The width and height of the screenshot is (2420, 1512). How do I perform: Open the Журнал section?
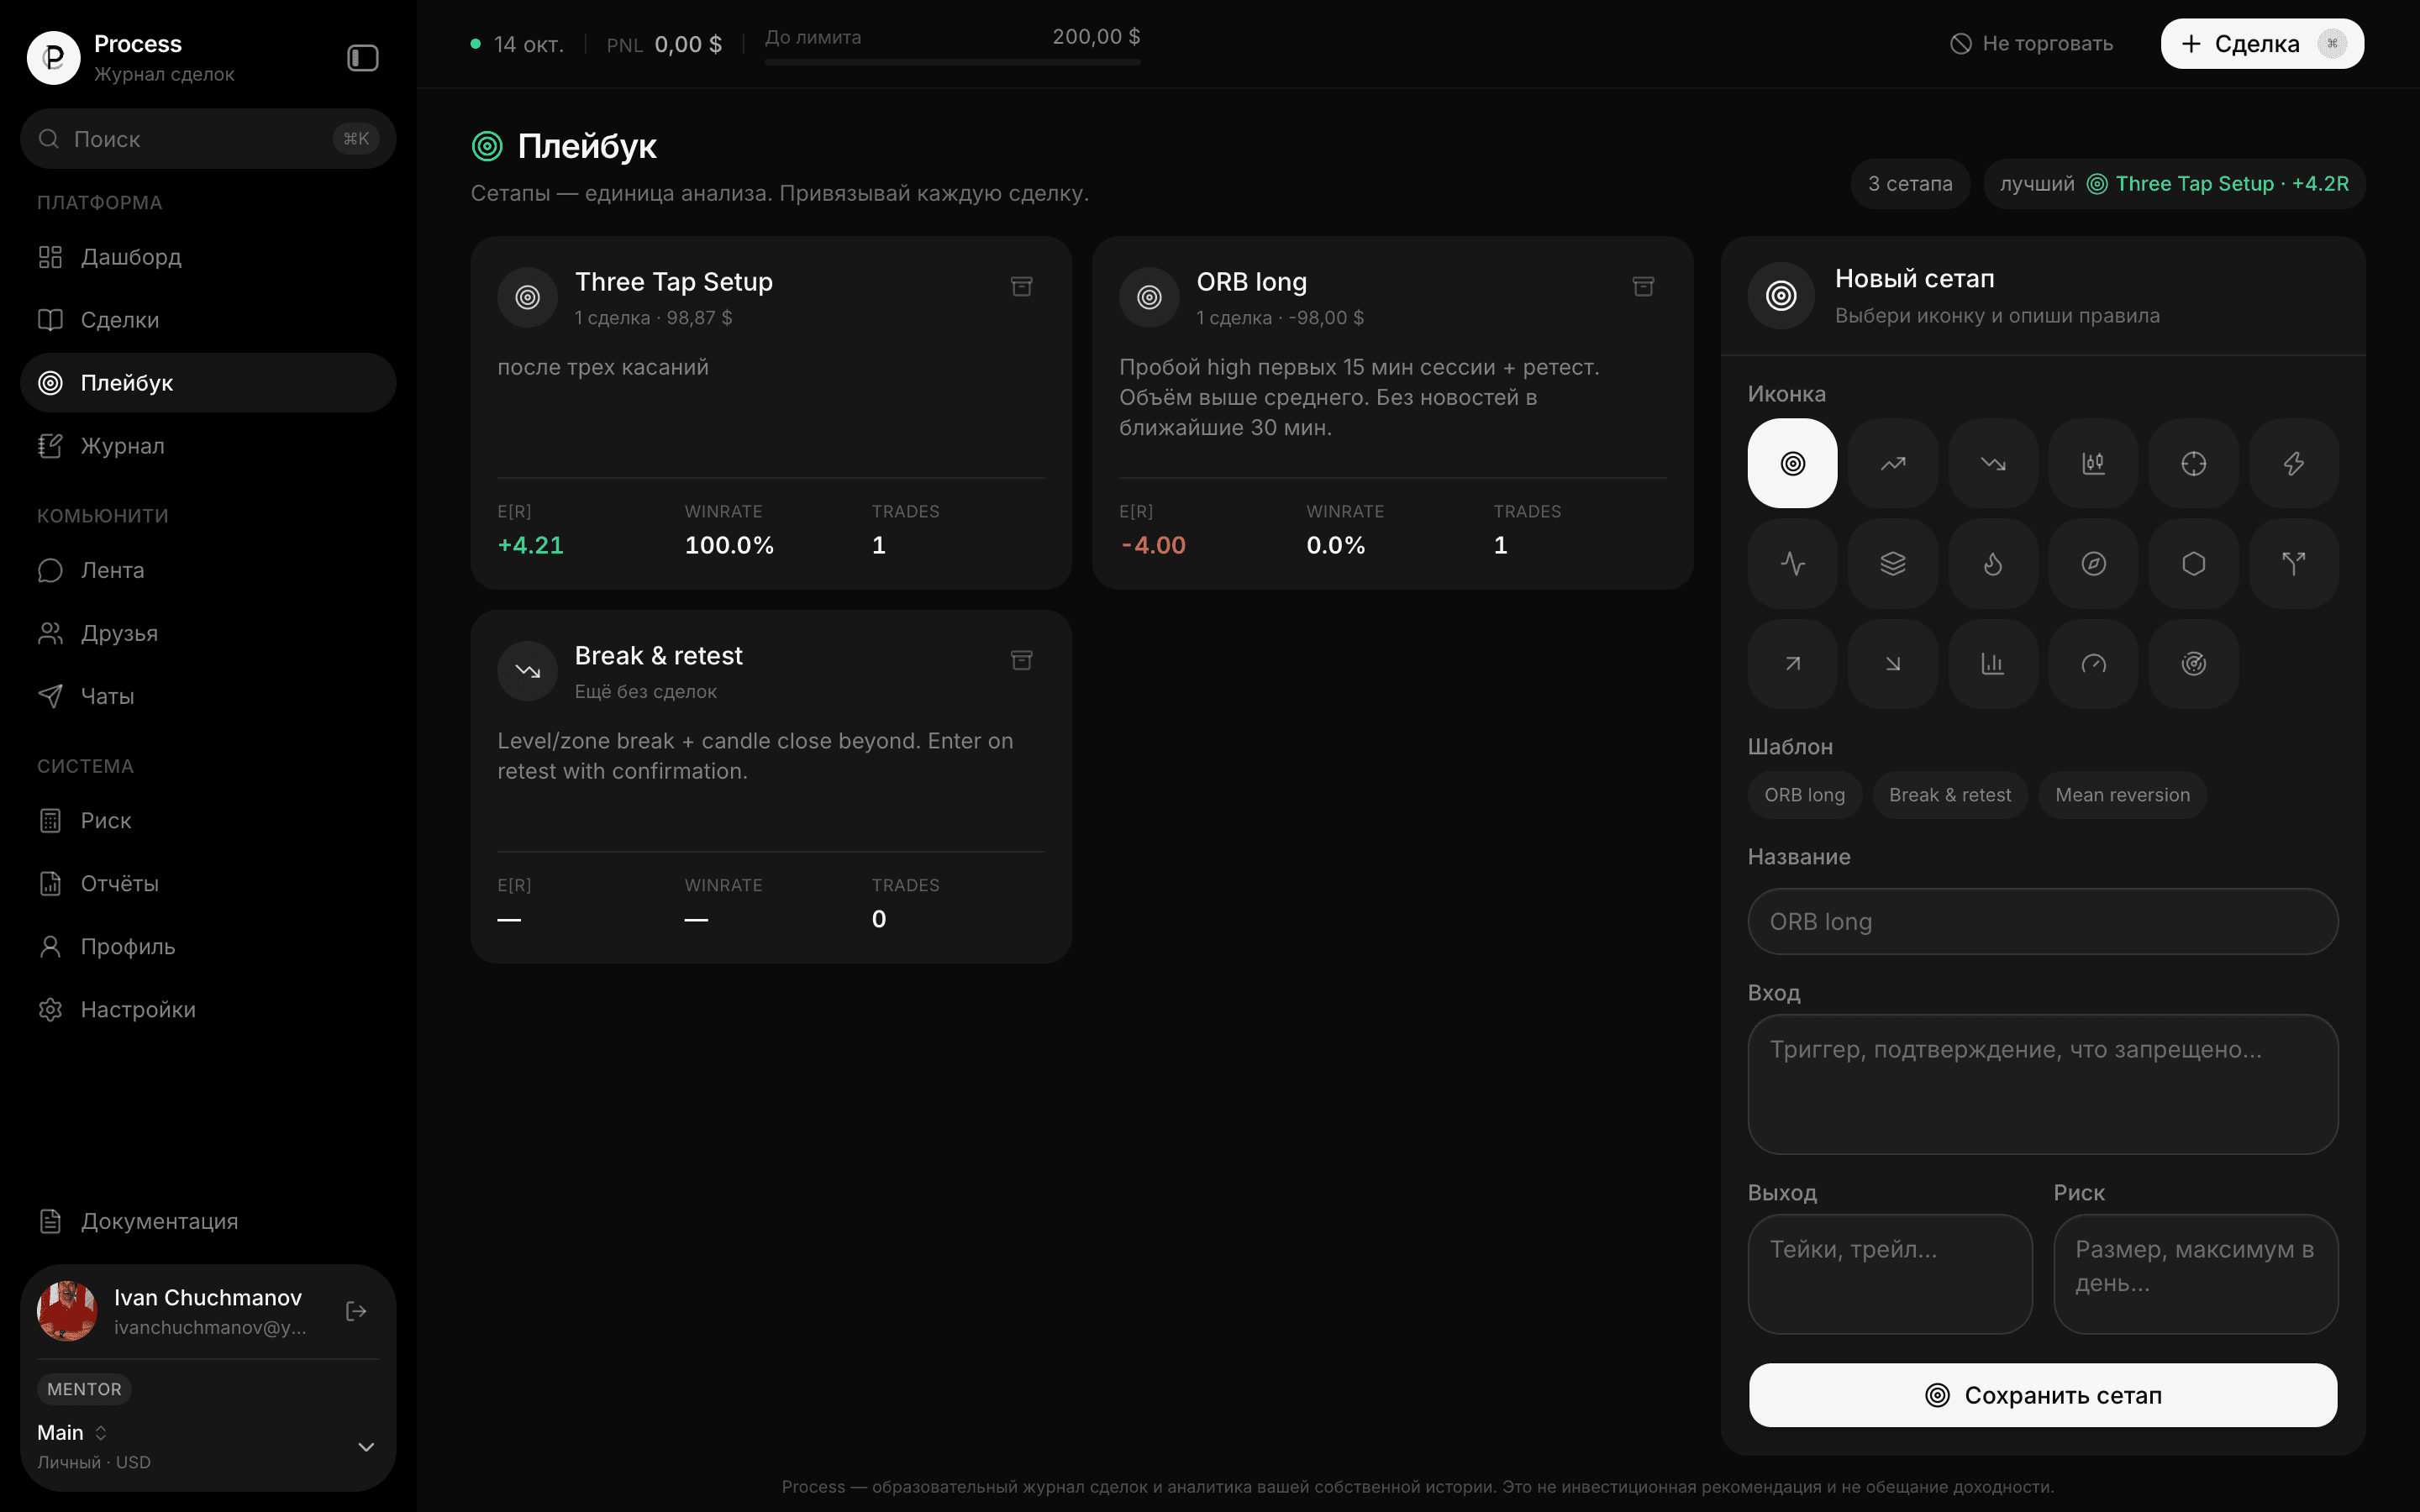pos(208,446)
